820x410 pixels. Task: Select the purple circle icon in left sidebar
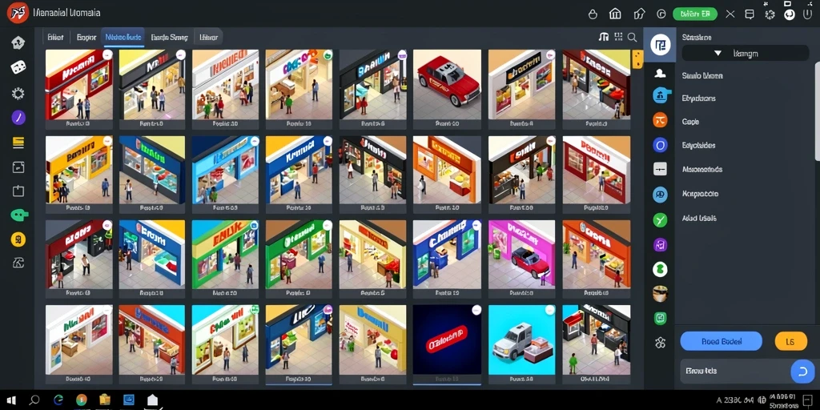coord(18,117)
